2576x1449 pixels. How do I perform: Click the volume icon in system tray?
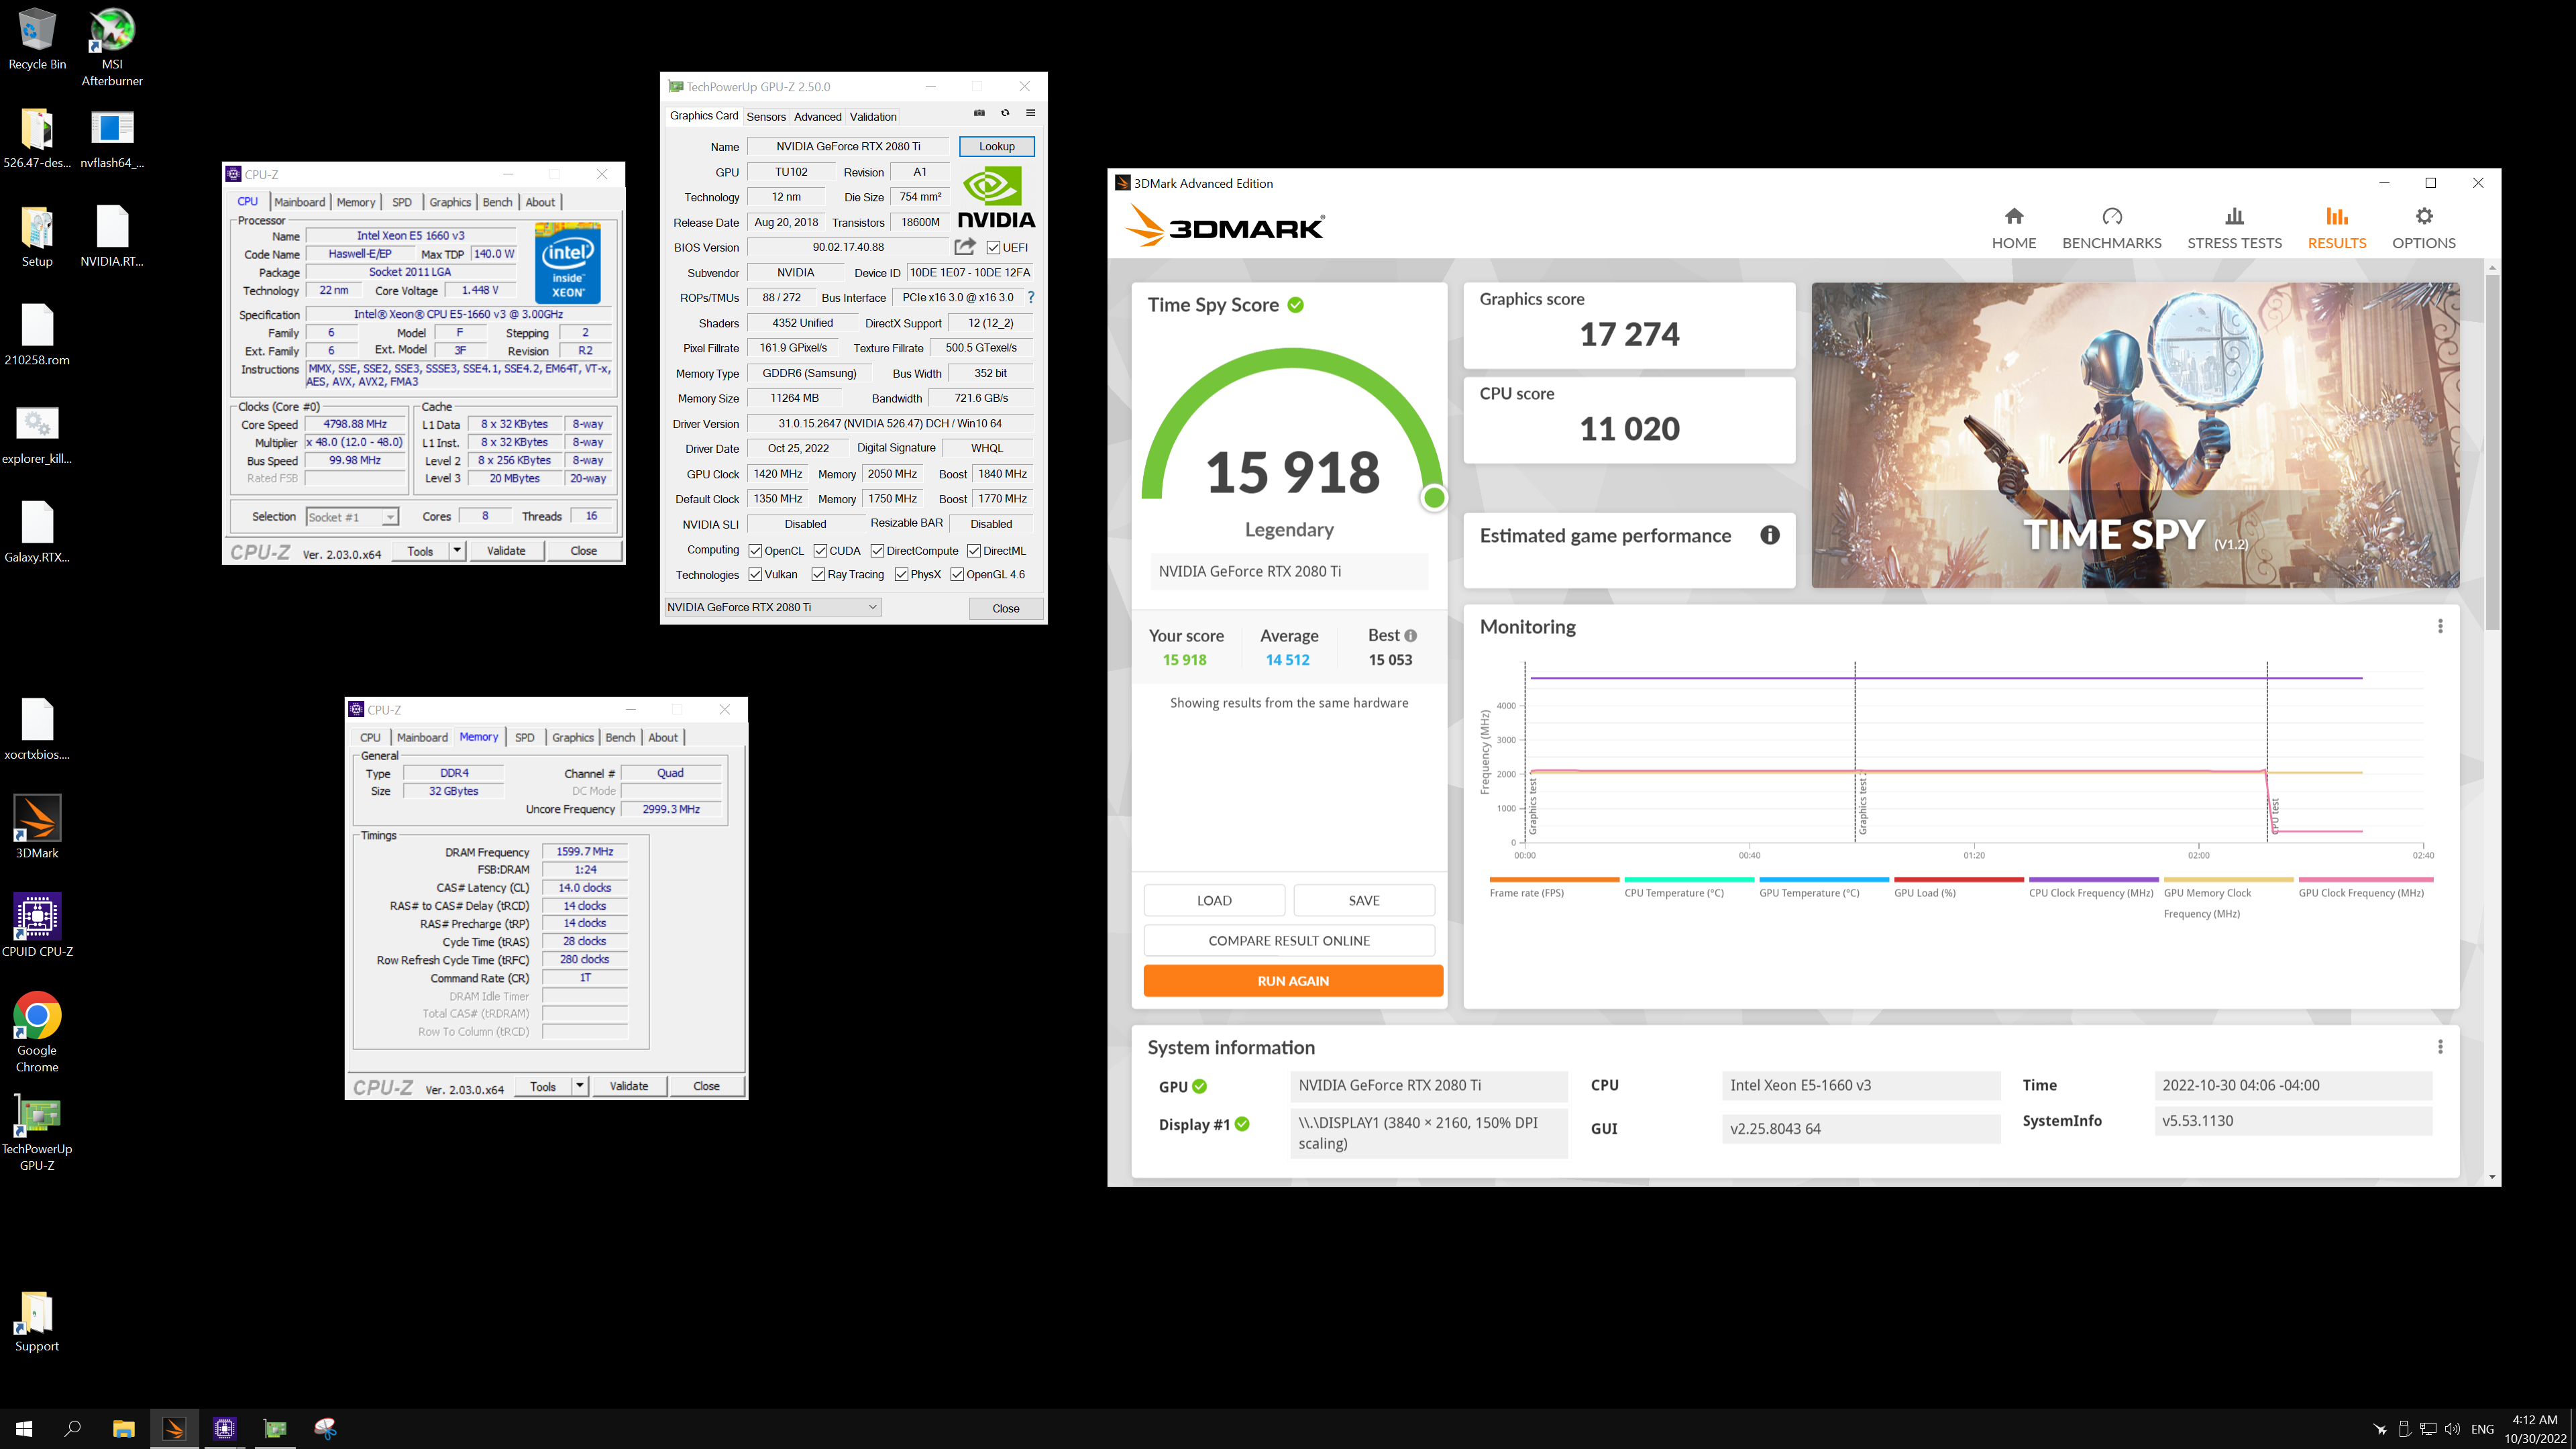click(2452, 1428)
